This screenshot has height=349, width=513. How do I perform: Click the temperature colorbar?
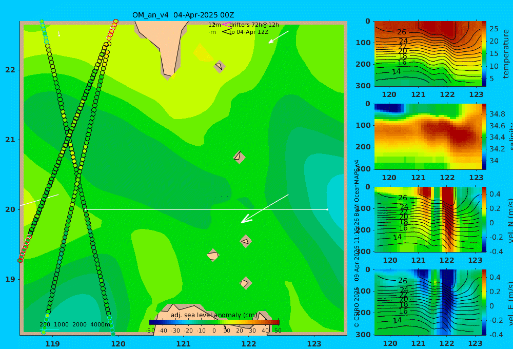[484, 54]
